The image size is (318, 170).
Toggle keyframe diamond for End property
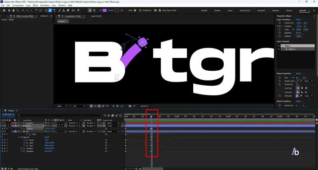pos(4,146)
